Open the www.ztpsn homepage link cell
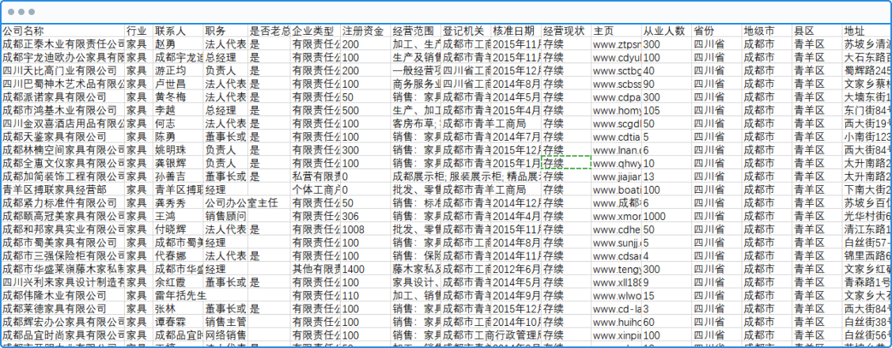The width and height of the screenshot is (892, 348). tap(616, 44)
